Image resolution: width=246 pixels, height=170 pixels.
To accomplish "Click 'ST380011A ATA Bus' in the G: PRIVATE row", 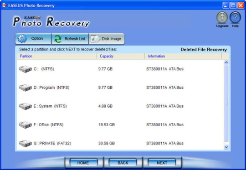I will [x=165, y=143].
